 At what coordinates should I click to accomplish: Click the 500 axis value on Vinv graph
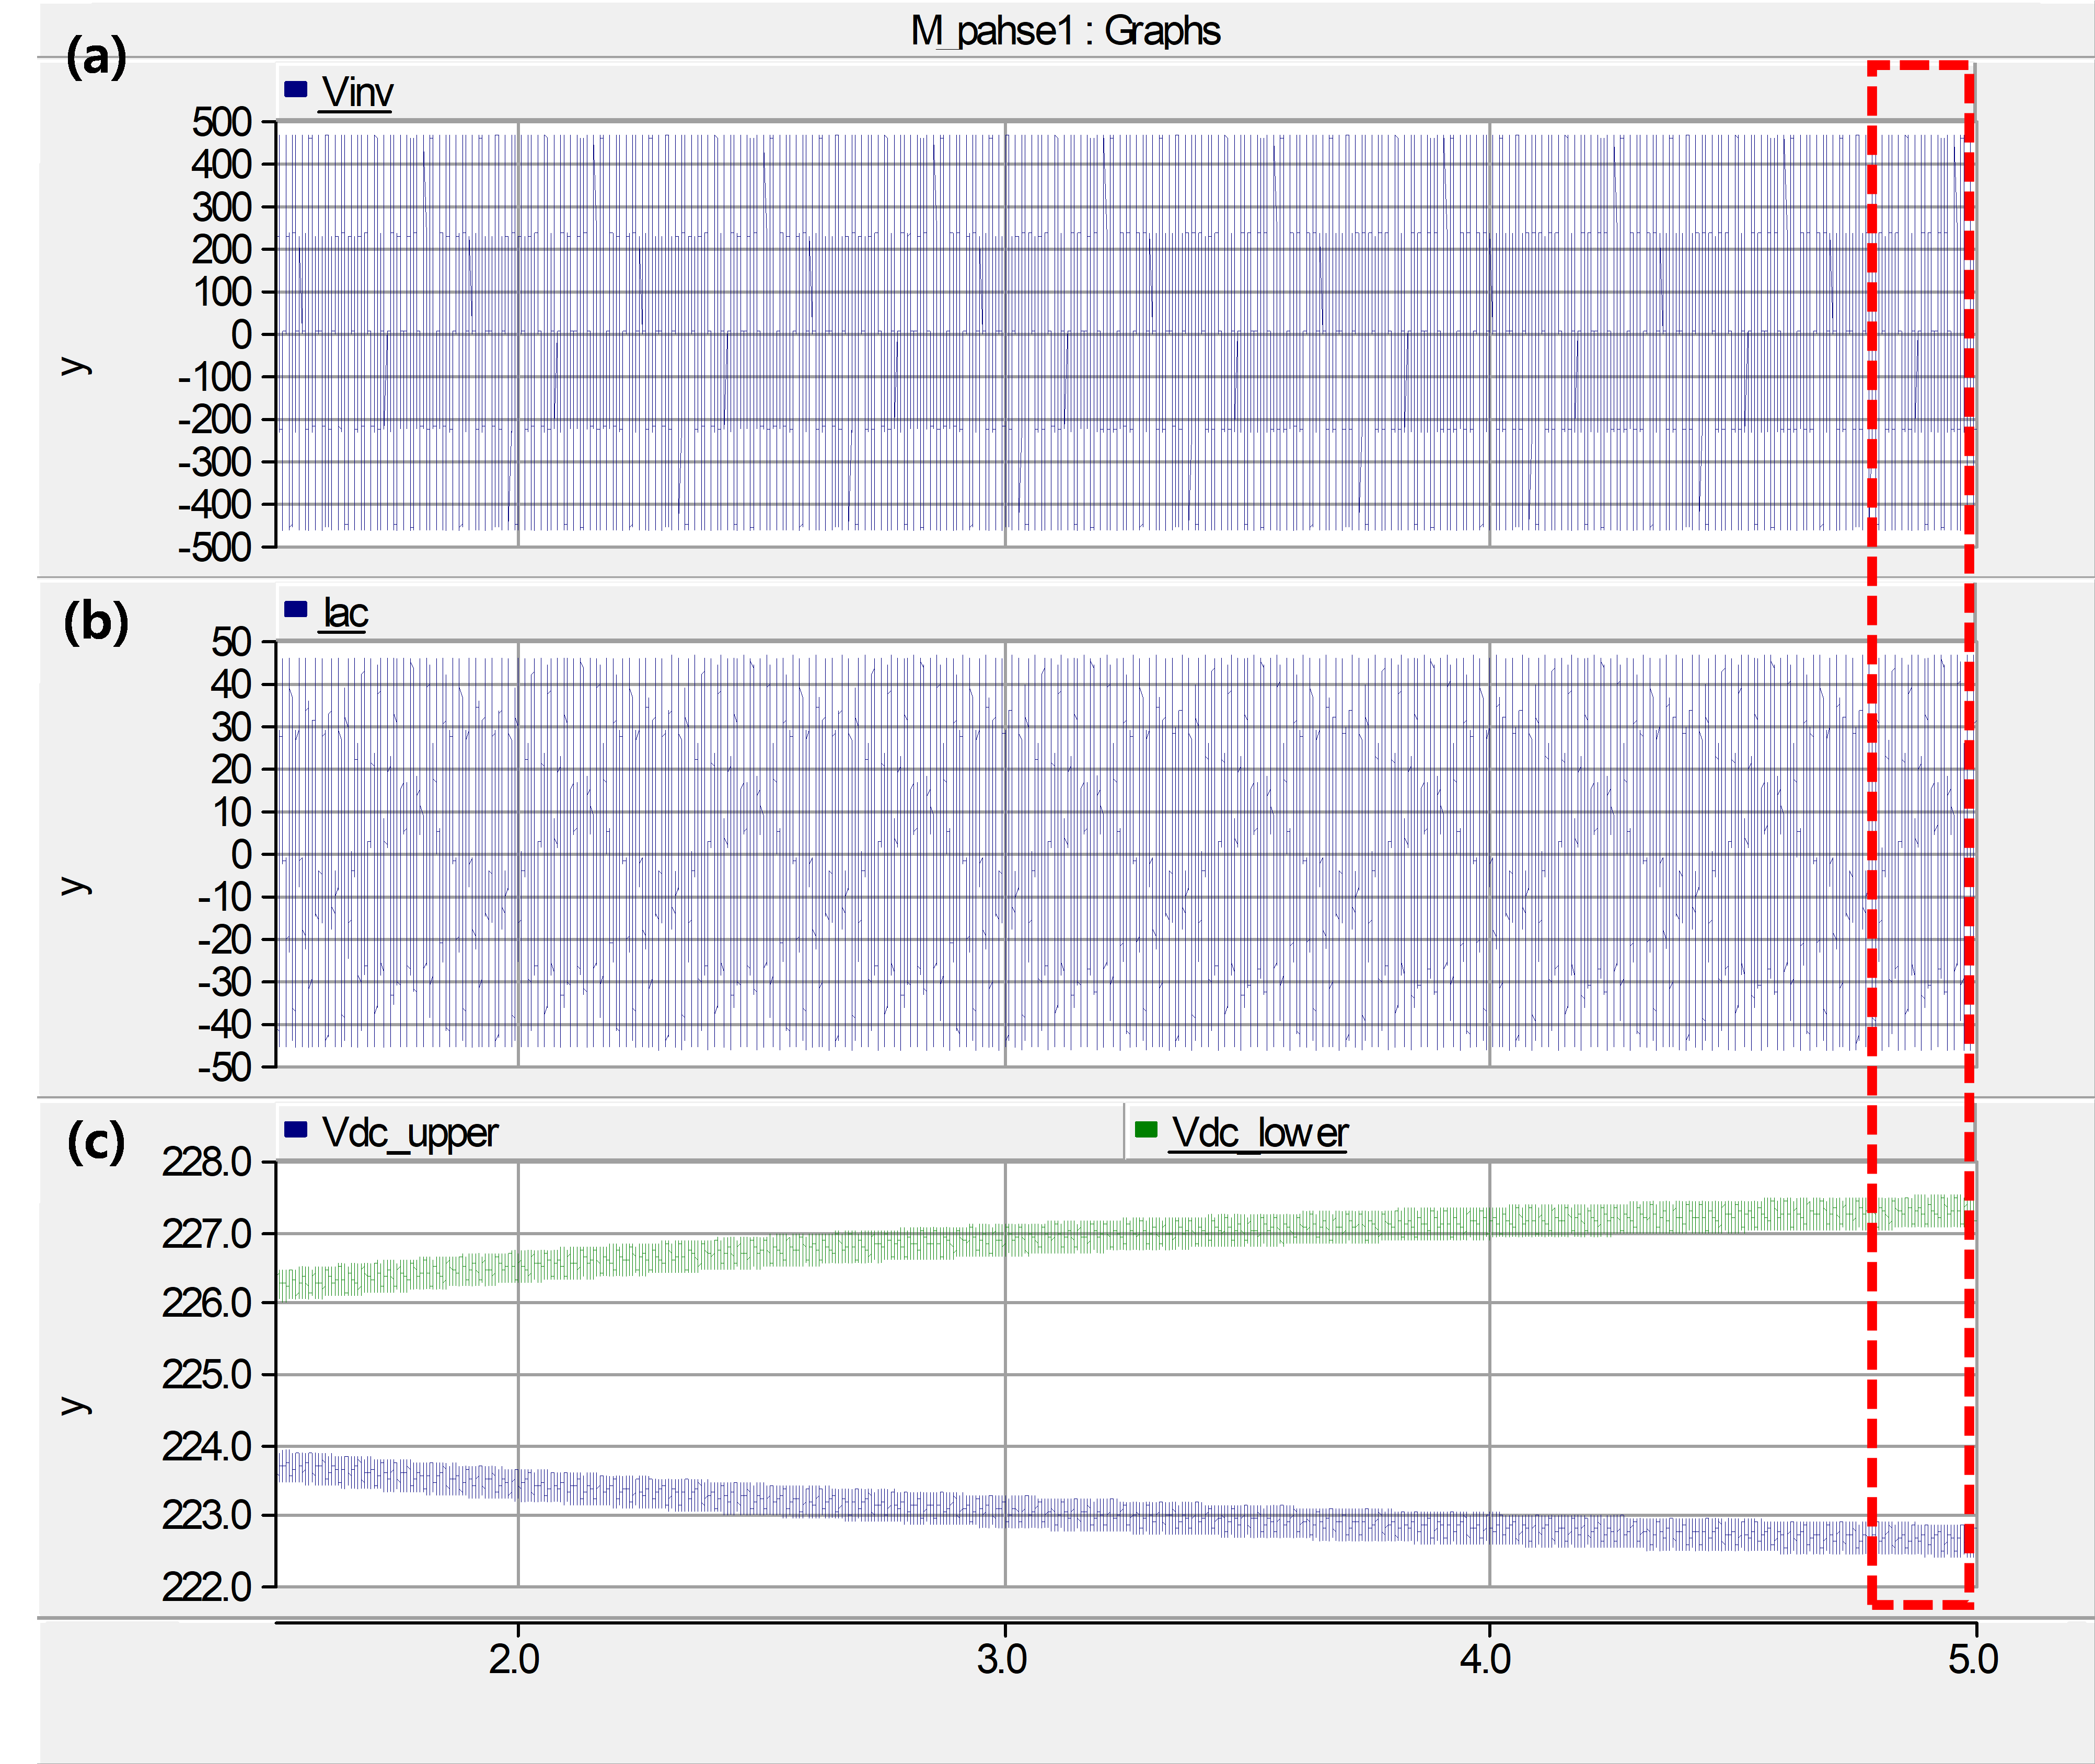[x=221, y=122]
